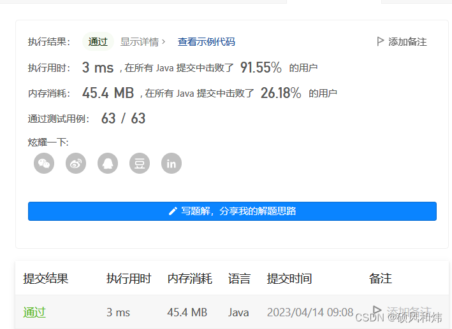Click the 63 / 63 test cases value
The height and width of the screenshot is (329, 452).
(124, 118)
